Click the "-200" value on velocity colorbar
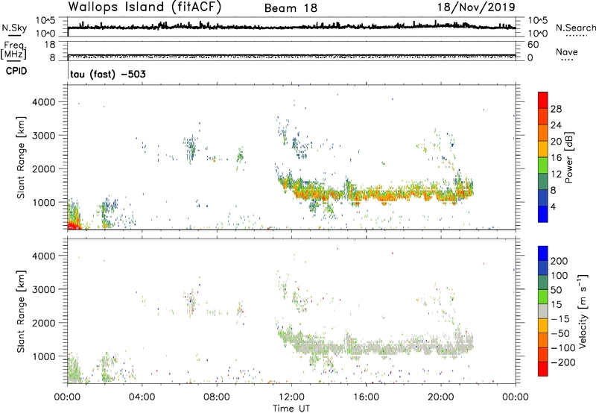Viewport: 596px width, 413px height. 563,362
